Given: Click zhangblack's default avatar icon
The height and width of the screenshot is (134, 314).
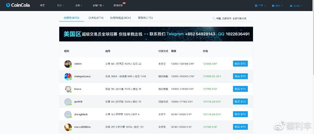Looking at the screenshot, I should pyautogui.click(x=68, y=114).
